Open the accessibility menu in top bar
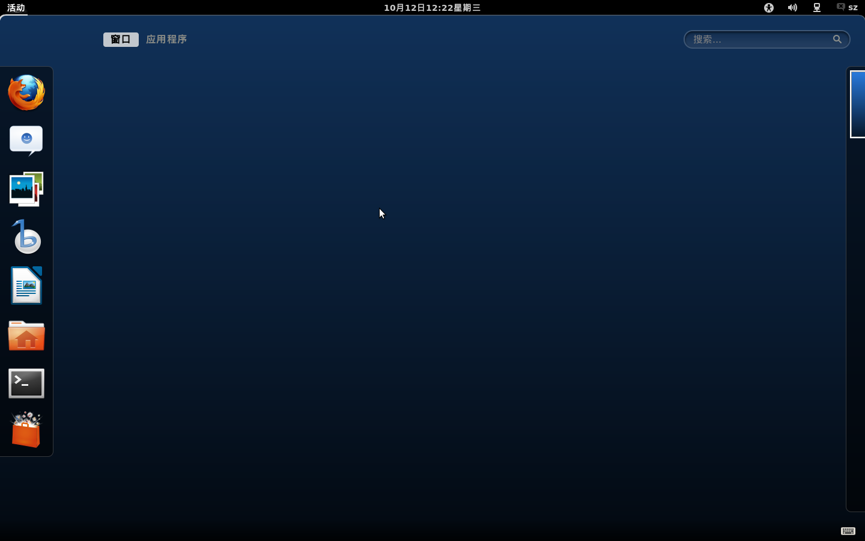This screenshot has width=865, height=541. tap(769, 8)
